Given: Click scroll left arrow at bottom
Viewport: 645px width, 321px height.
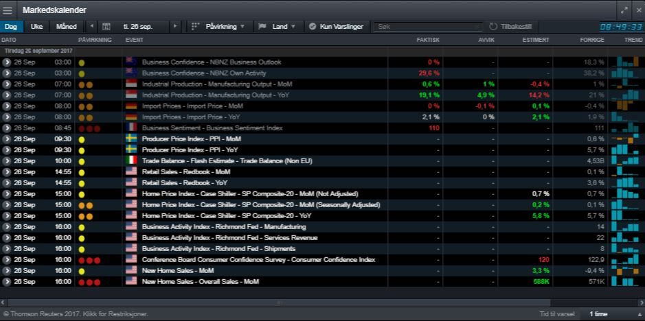Looking at the screenshot, I should (x=3, y=302).
